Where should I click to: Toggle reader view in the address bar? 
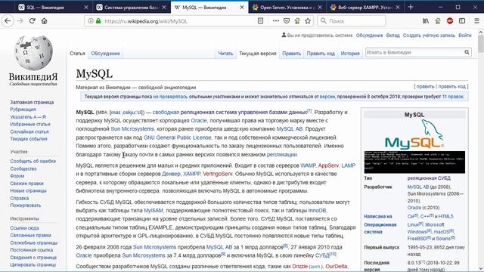[260, 21]
